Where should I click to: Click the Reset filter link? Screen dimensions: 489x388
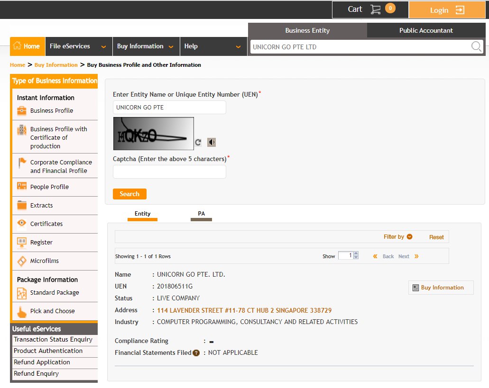click(436, 237)
